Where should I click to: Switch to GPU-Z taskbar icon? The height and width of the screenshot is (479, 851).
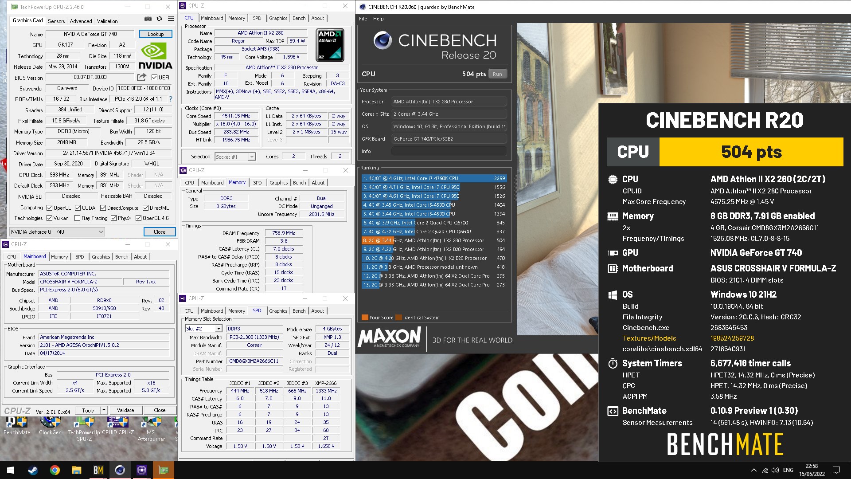click(x=164, y=470)
